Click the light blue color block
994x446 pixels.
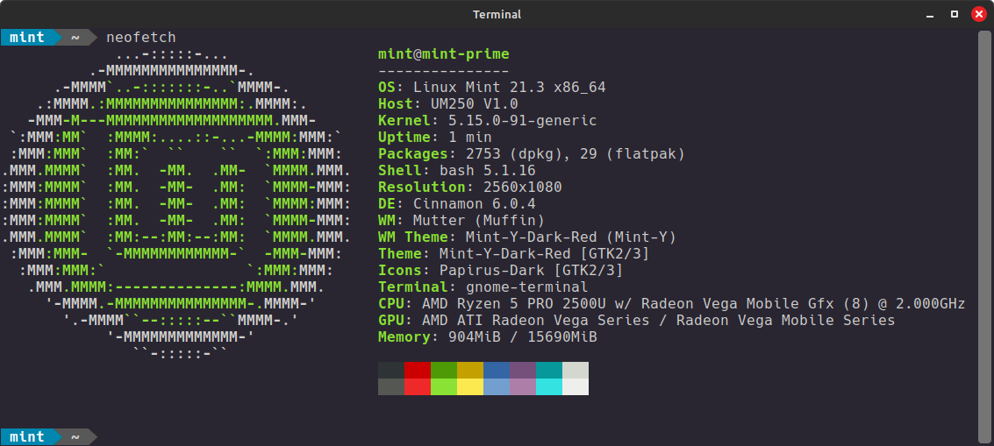[497, 386]
